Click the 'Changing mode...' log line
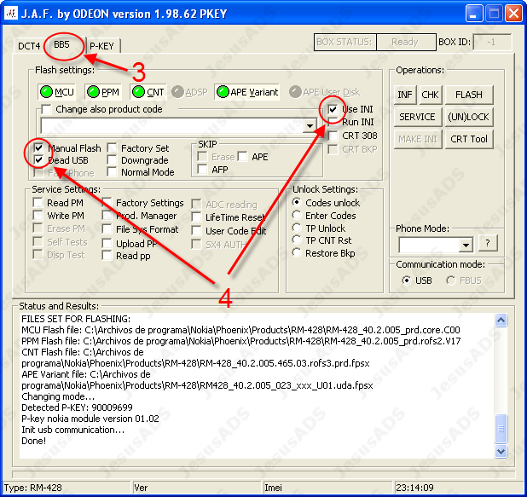 (x=58, y=396)
